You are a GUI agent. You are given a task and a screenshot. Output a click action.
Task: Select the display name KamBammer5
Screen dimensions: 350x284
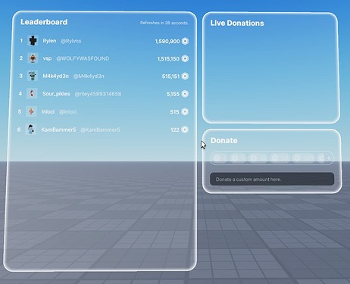coord(58,130)
